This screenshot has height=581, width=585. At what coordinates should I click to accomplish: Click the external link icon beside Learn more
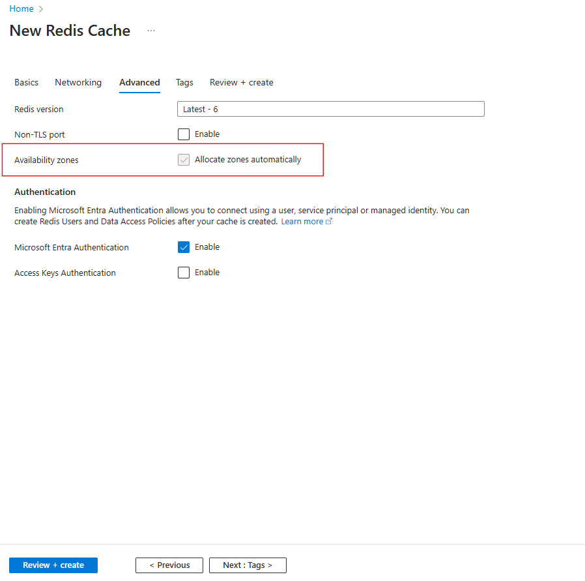[328, 221]
